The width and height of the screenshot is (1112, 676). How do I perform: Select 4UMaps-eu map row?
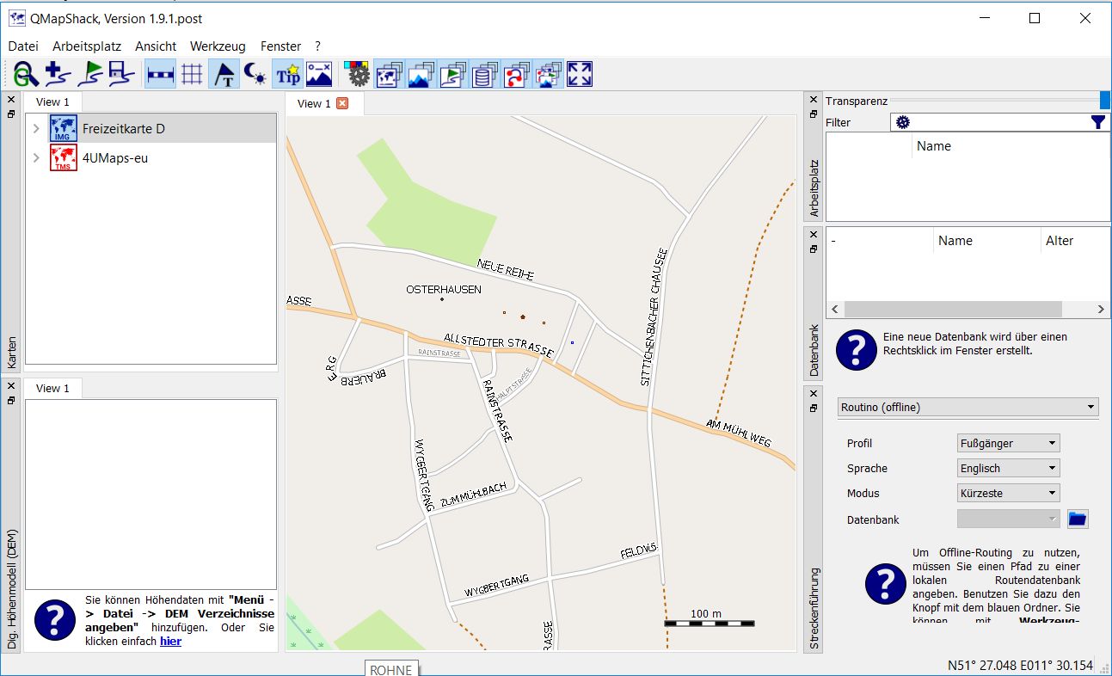pos(151,158)
